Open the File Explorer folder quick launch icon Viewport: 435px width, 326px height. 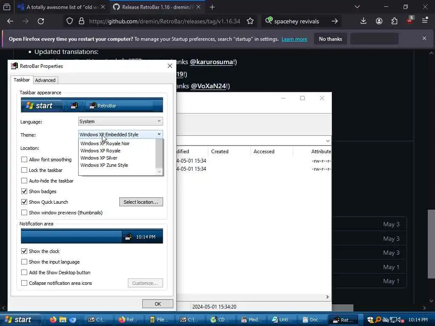coord(63,320)
